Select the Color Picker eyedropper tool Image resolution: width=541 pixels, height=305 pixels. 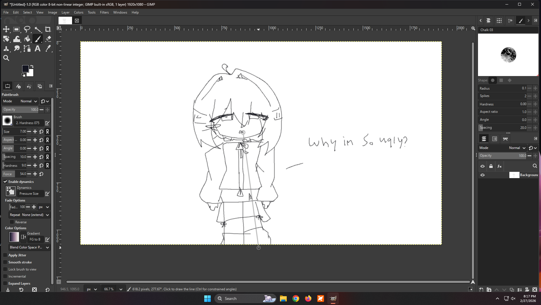(48, 49)
